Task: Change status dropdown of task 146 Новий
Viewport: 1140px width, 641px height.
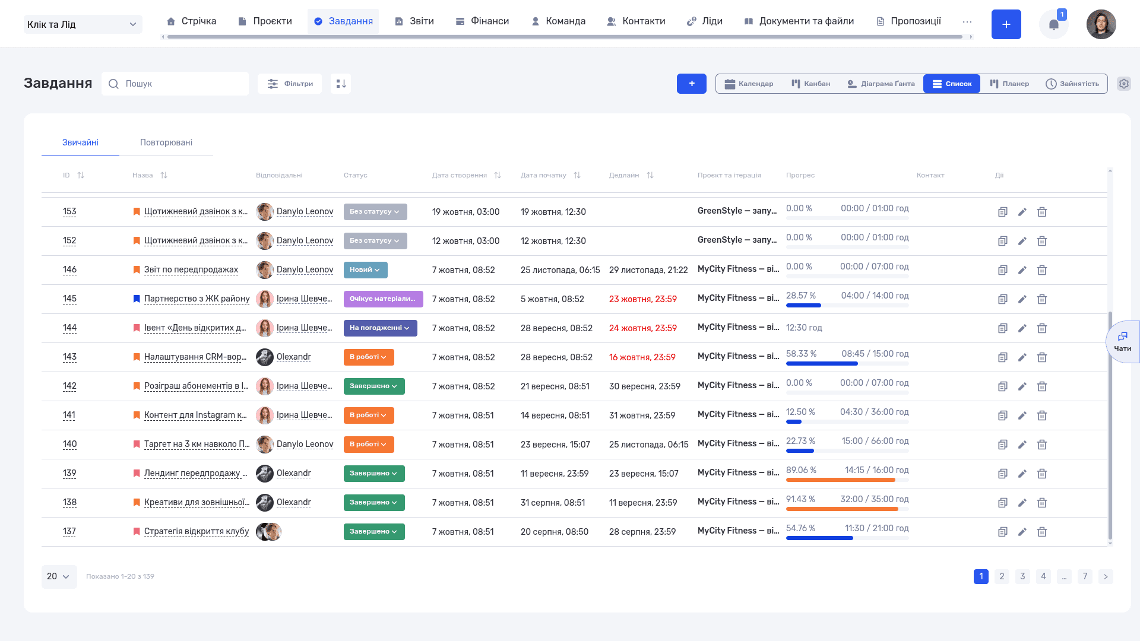Action: (365, 270)
